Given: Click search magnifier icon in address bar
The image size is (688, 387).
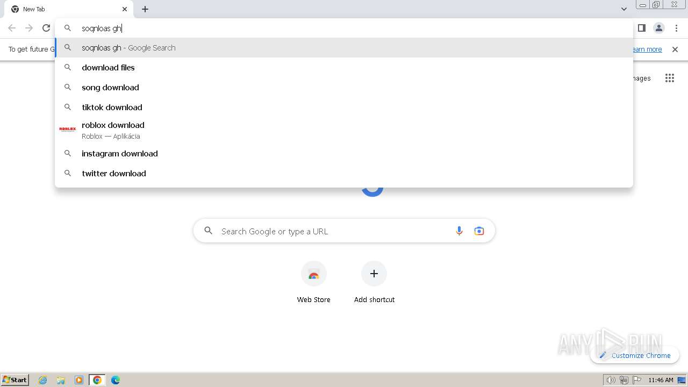Looking at the screenshot, I should pyautogui.click(x=68, y=28).
